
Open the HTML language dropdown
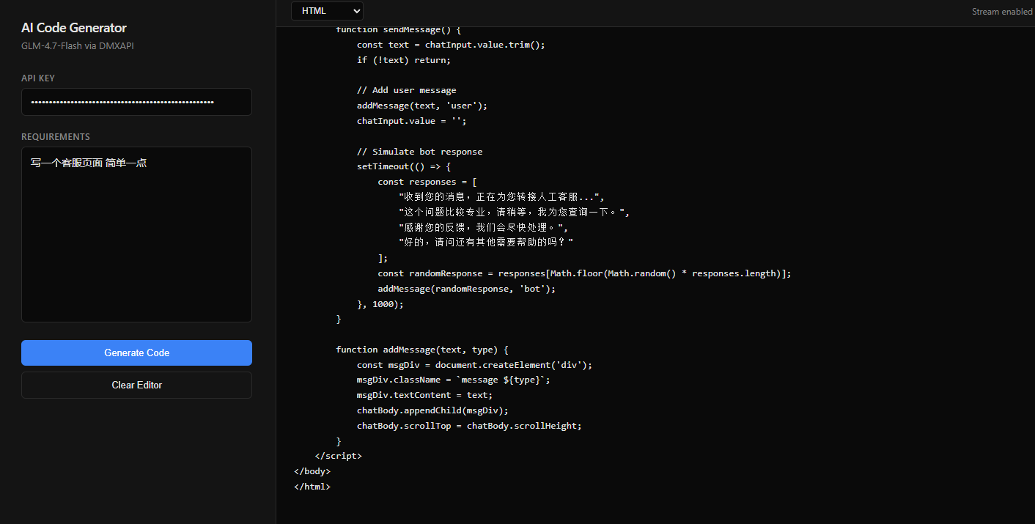(327, 11)
